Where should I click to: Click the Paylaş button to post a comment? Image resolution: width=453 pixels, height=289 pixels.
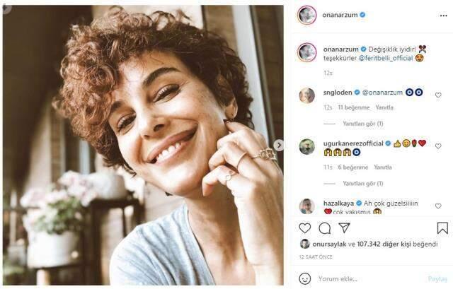tap(437, 278)
